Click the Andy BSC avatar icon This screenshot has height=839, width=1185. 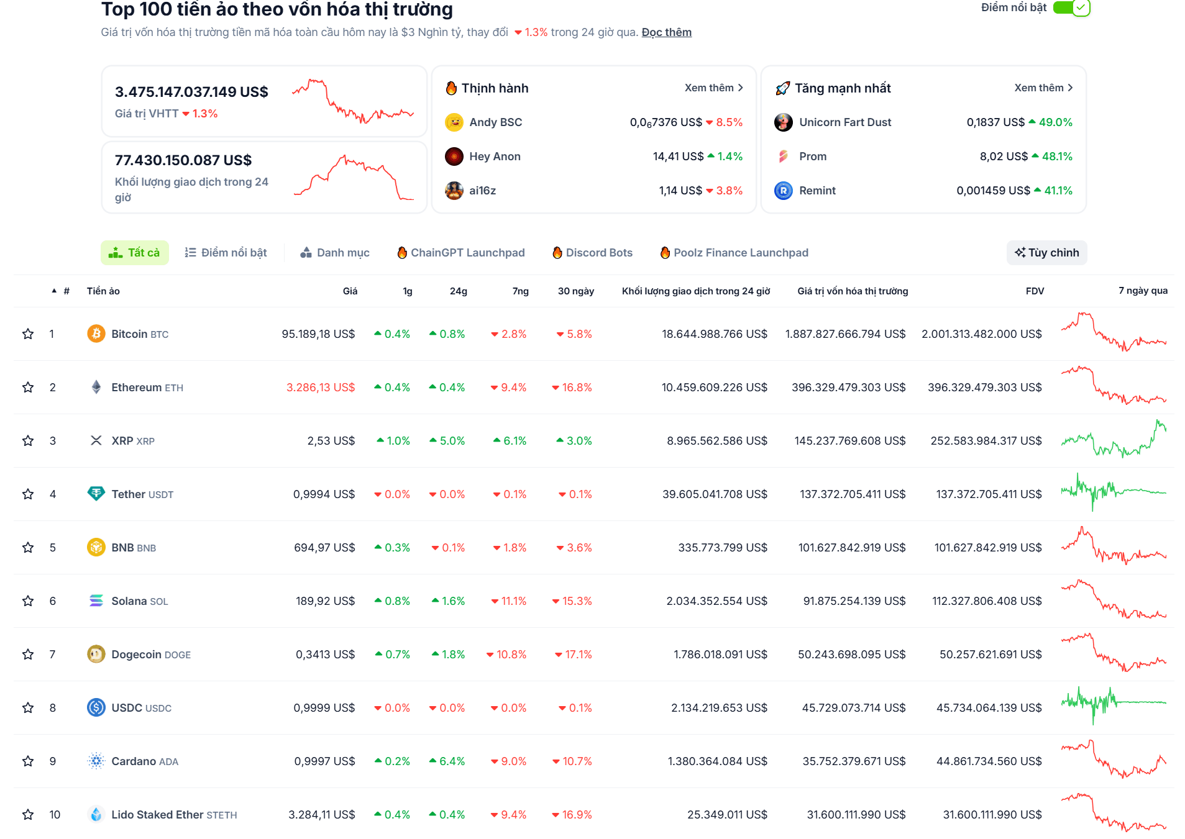454,122
